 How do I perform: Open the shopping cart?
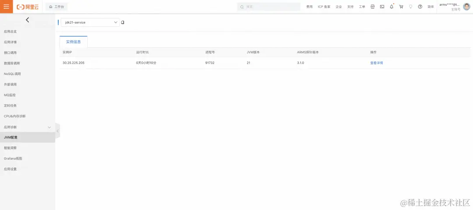point(401,7)
